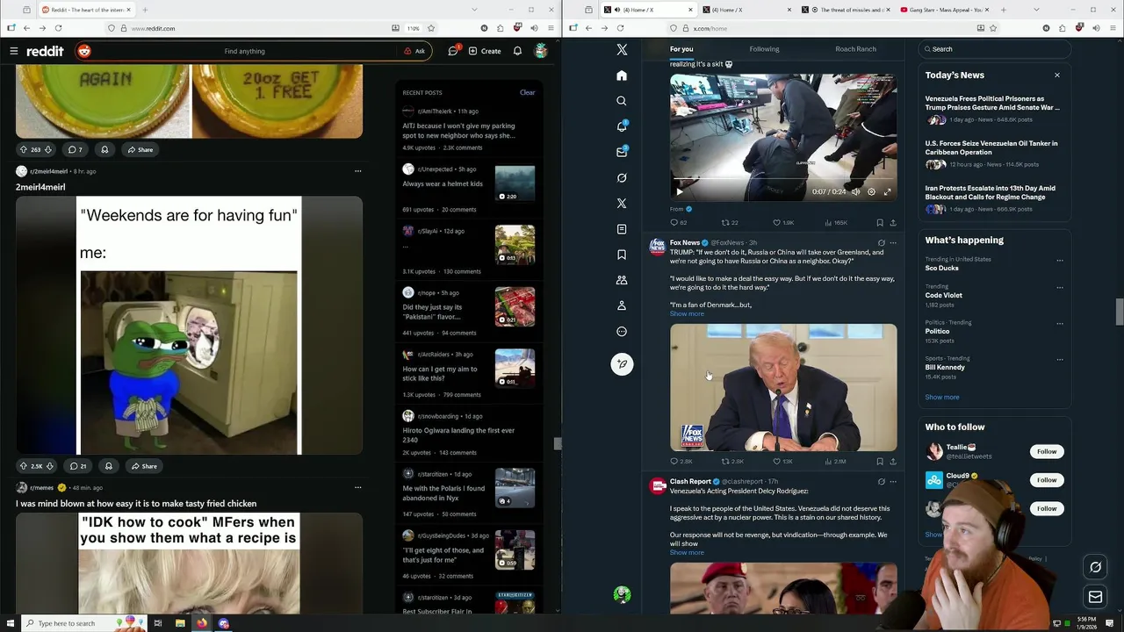1124x632 pixels.
Task: Click Ask button in Reddit search bar
Action: (414, 51)
